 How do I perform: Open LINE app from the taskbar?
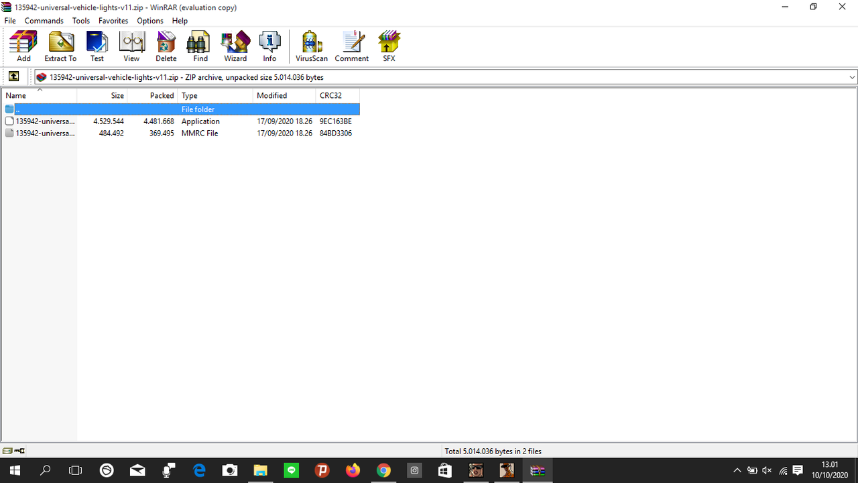click(x=292, y=470)
